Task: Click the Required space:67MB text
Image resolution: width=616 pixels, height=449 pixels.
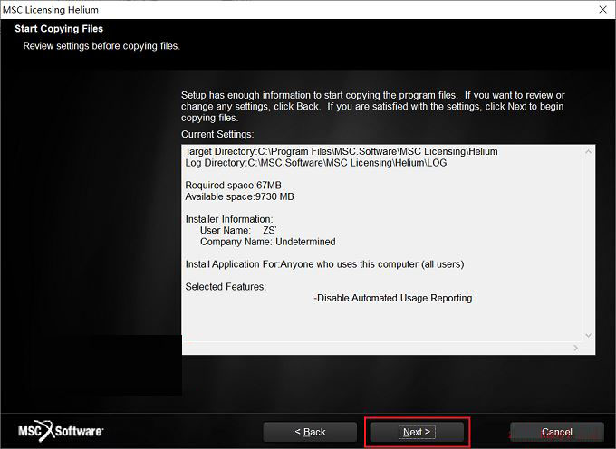Action: click(234, 186)
